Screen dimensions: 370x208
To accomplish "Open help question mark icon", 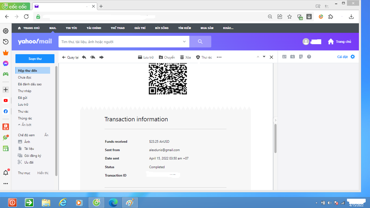I will tap(309, 57).
